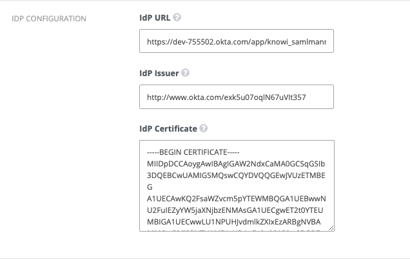Click the "IdP URL" field label

pos(155,18)
